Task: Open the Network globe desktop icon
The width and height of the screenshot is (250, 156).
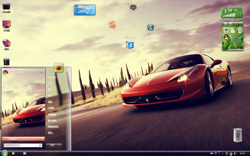Action: 7,43
